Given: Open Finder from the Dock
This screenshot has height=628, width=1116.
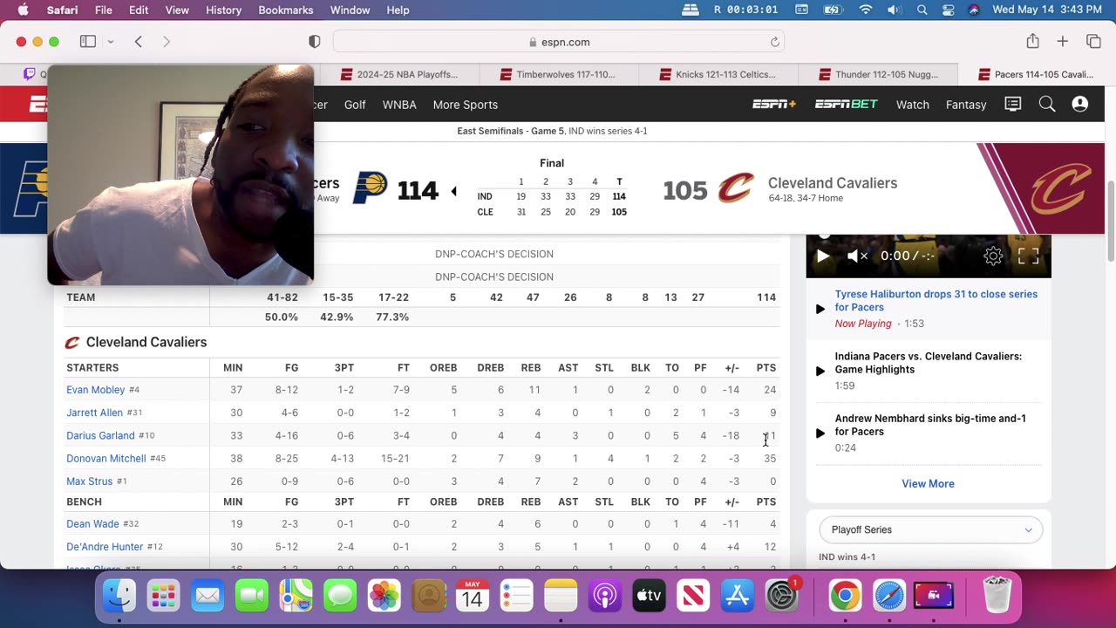Looking at the screenshot, I should 119,596.
